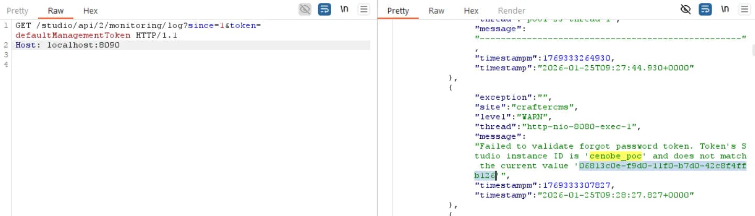Toggle word wrap icon in response panel

pos(705,9)
